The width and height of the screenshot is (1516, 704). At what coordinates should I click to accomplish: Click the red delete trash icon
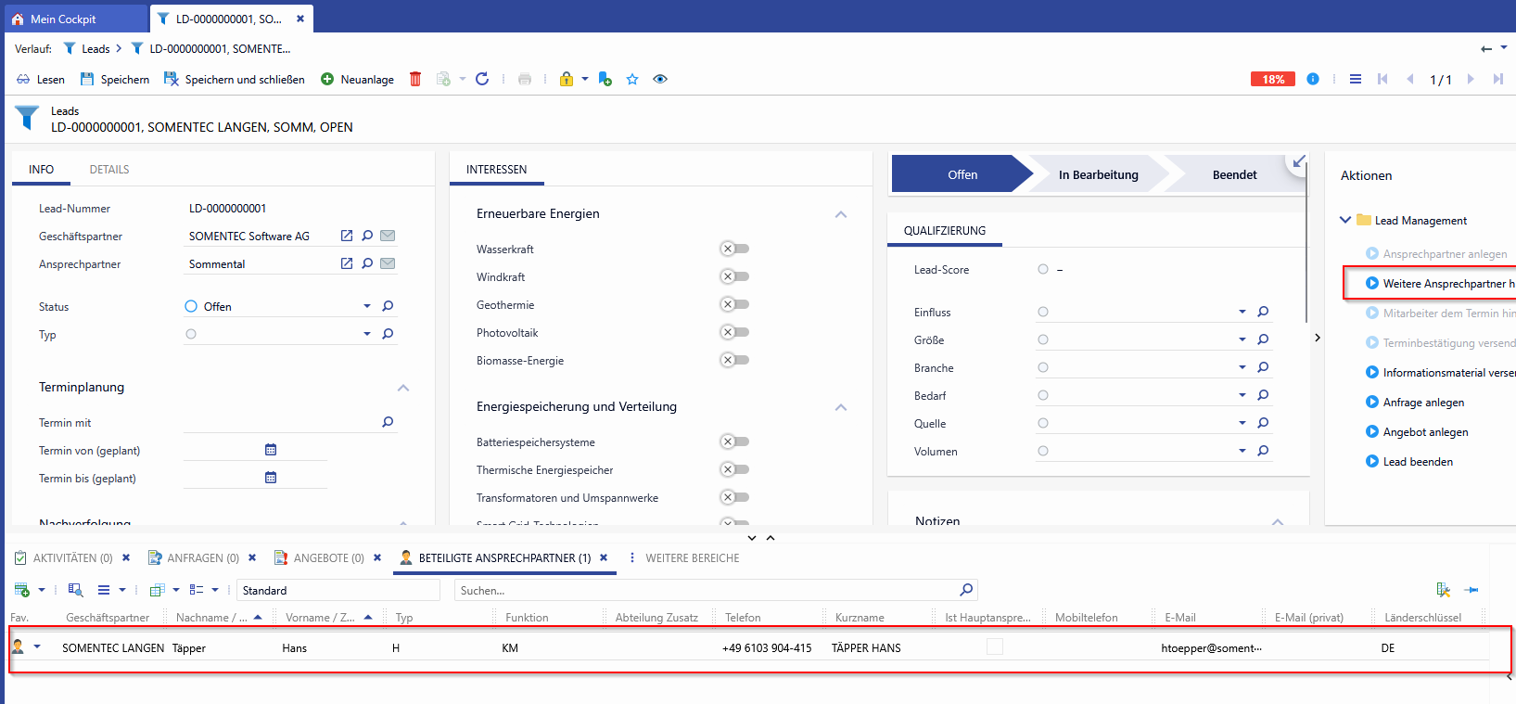tap(415, 79)
